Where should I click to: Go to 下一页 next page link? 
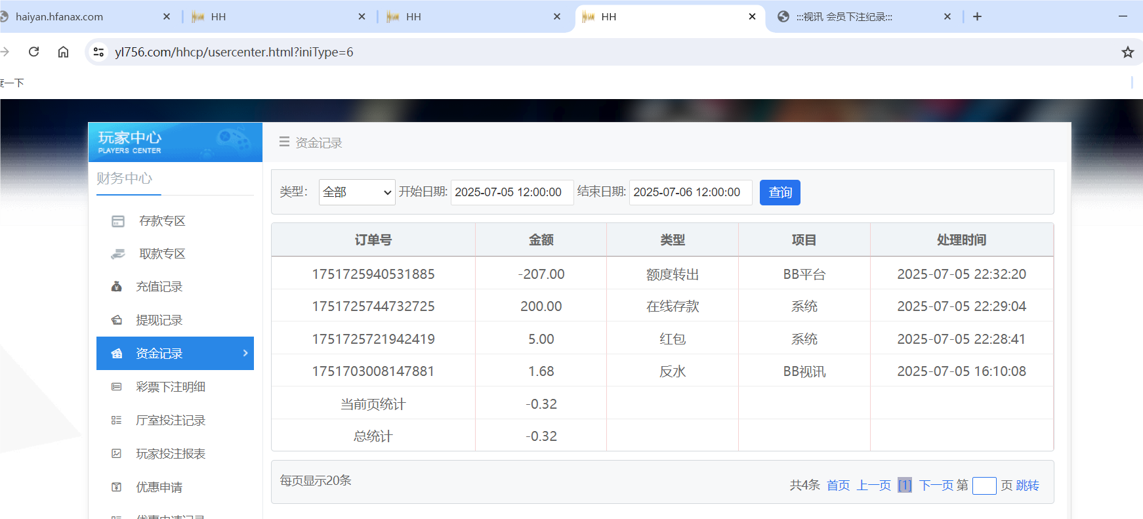point(936,486)
